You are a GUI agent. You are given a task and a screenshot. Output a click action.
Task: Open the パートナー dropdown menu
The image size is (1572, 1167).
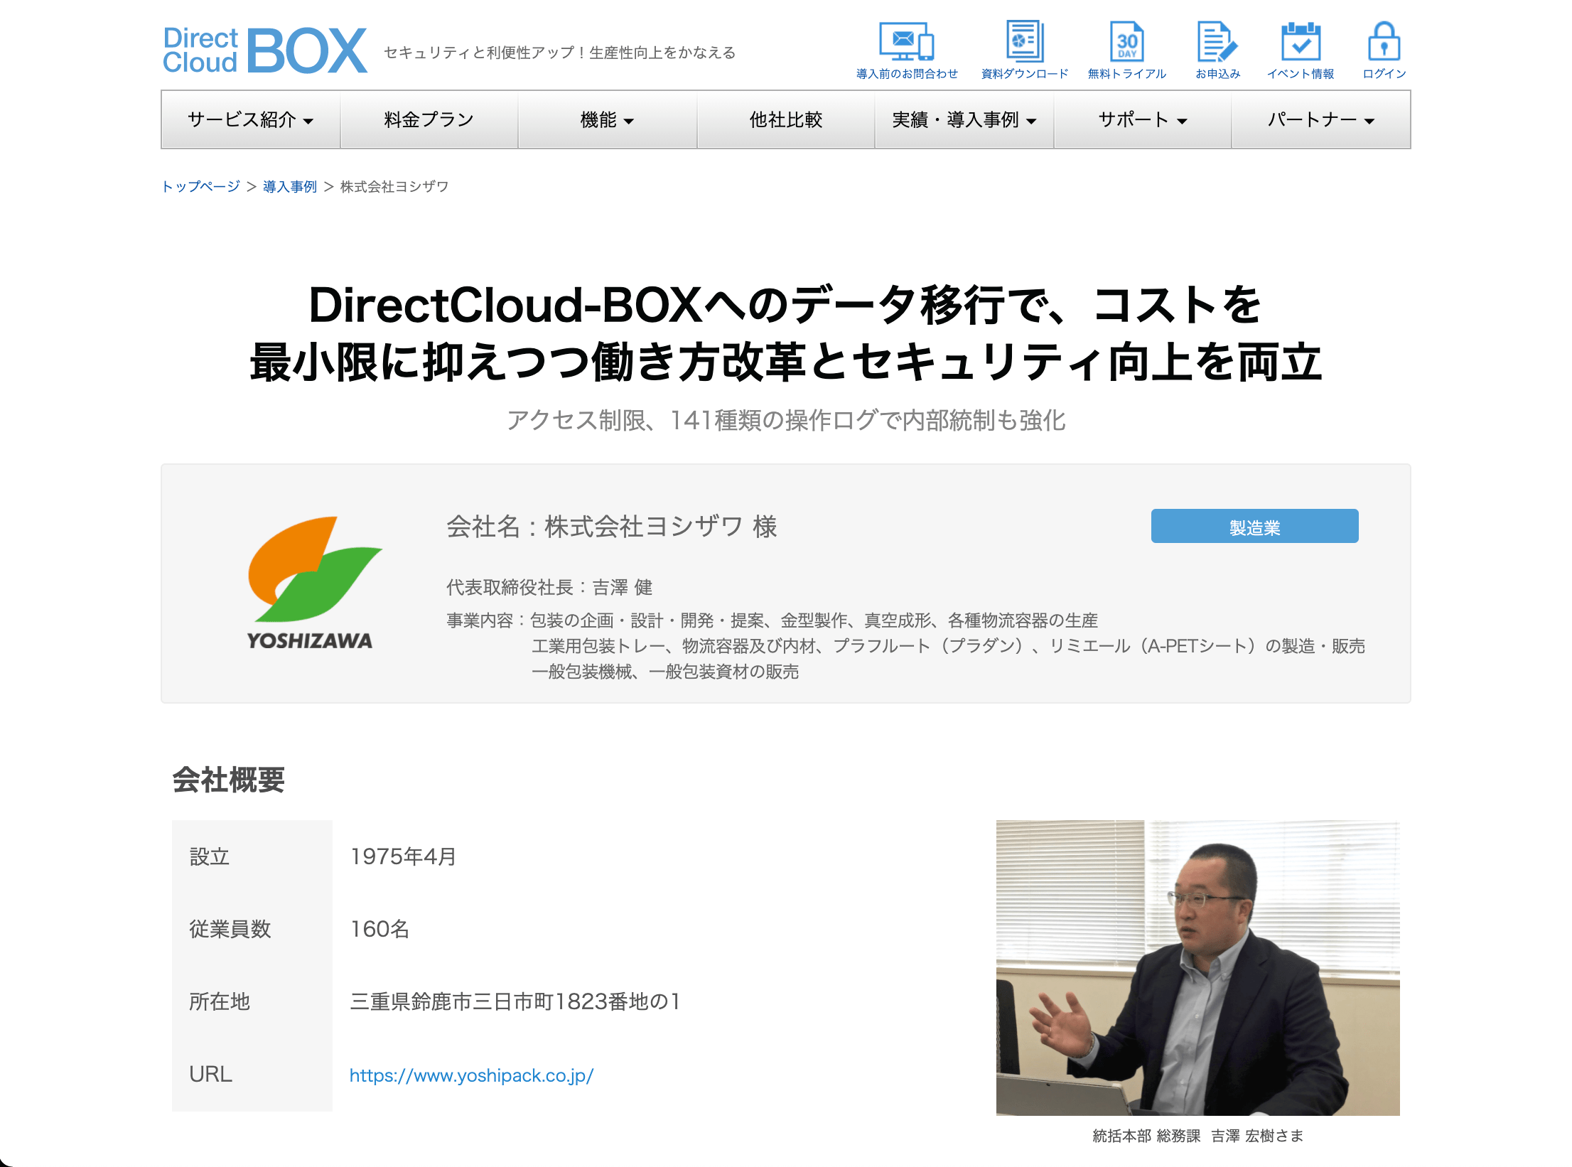pos(1320,119)
